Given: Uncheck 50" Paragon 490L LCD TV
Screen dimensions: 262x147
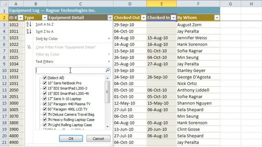Looking at the screenshot, I should pos(45,109).
